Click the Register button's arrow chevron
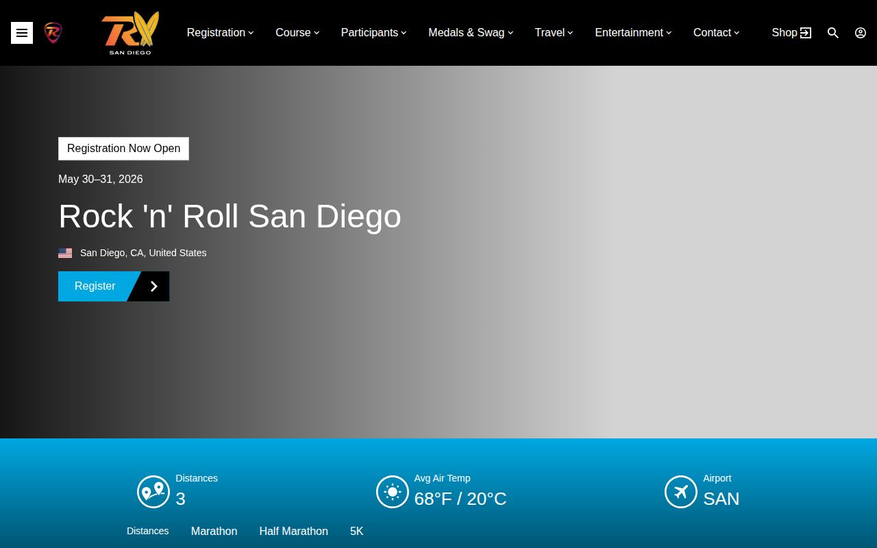This screenshot has width=877, height=548. 154,286
